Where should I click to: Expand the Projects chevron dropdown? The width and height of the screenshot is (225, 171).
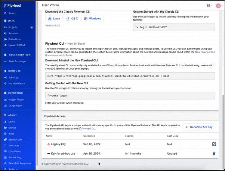[x=32, y=27]
